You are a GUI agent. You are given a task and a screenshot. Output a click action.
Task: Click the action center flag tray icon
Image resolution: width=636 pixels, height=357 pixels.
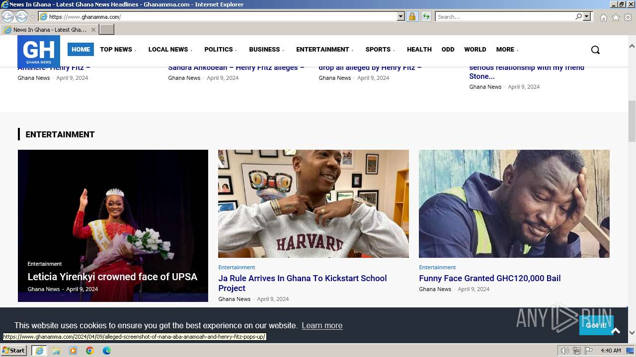click(589, 351)
